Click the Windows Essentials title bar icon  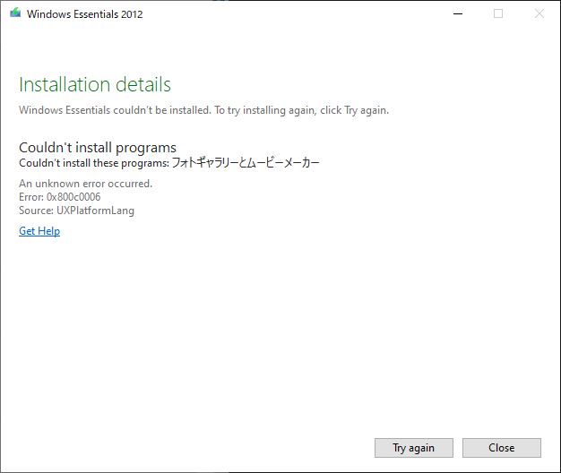pyautogui.click(x=15, y=13)
